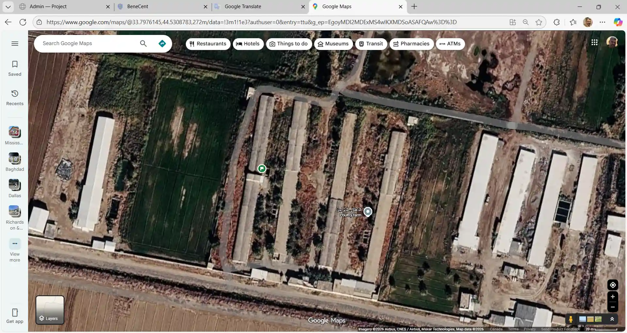This screenshot has width=627, height=333.
Task: Click the Search Google Maps field
Action: pyautogui.click(x=88, y=44)
